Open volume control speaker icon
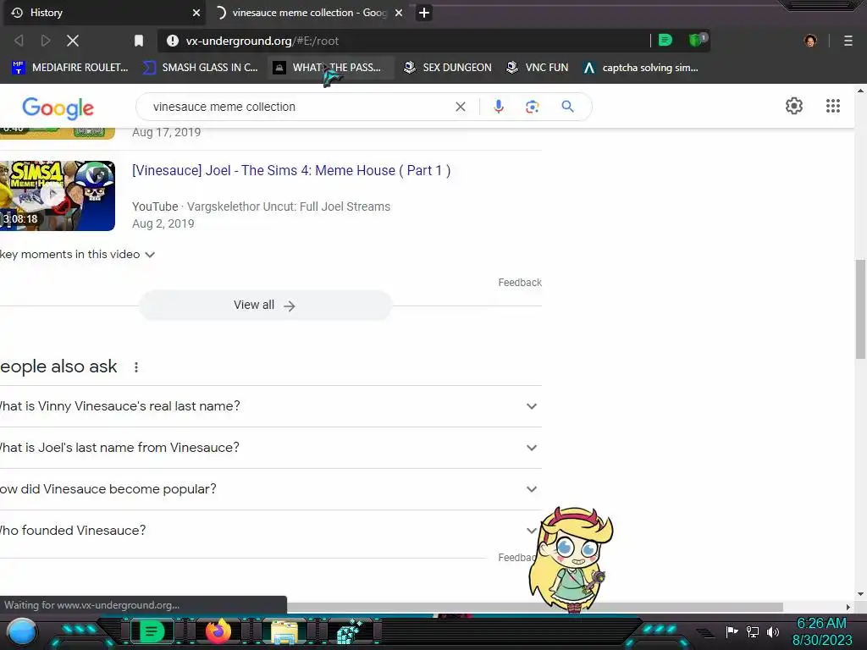The height and width of the screenshot is (650, 867). tap(772, 631)
